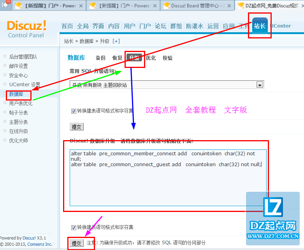Toggle upper 转换建表语句格式和字符集 checkbox
Image resolution: width=304 pixels, height=250 pixels.
(74, 111)
